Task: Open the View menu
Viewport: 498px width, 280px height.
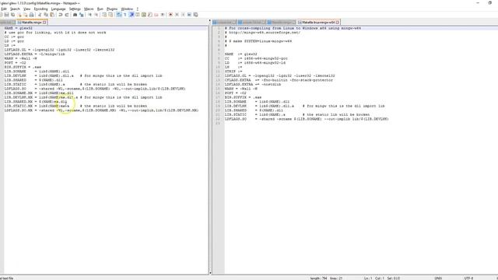Action: tap(26, 9)
